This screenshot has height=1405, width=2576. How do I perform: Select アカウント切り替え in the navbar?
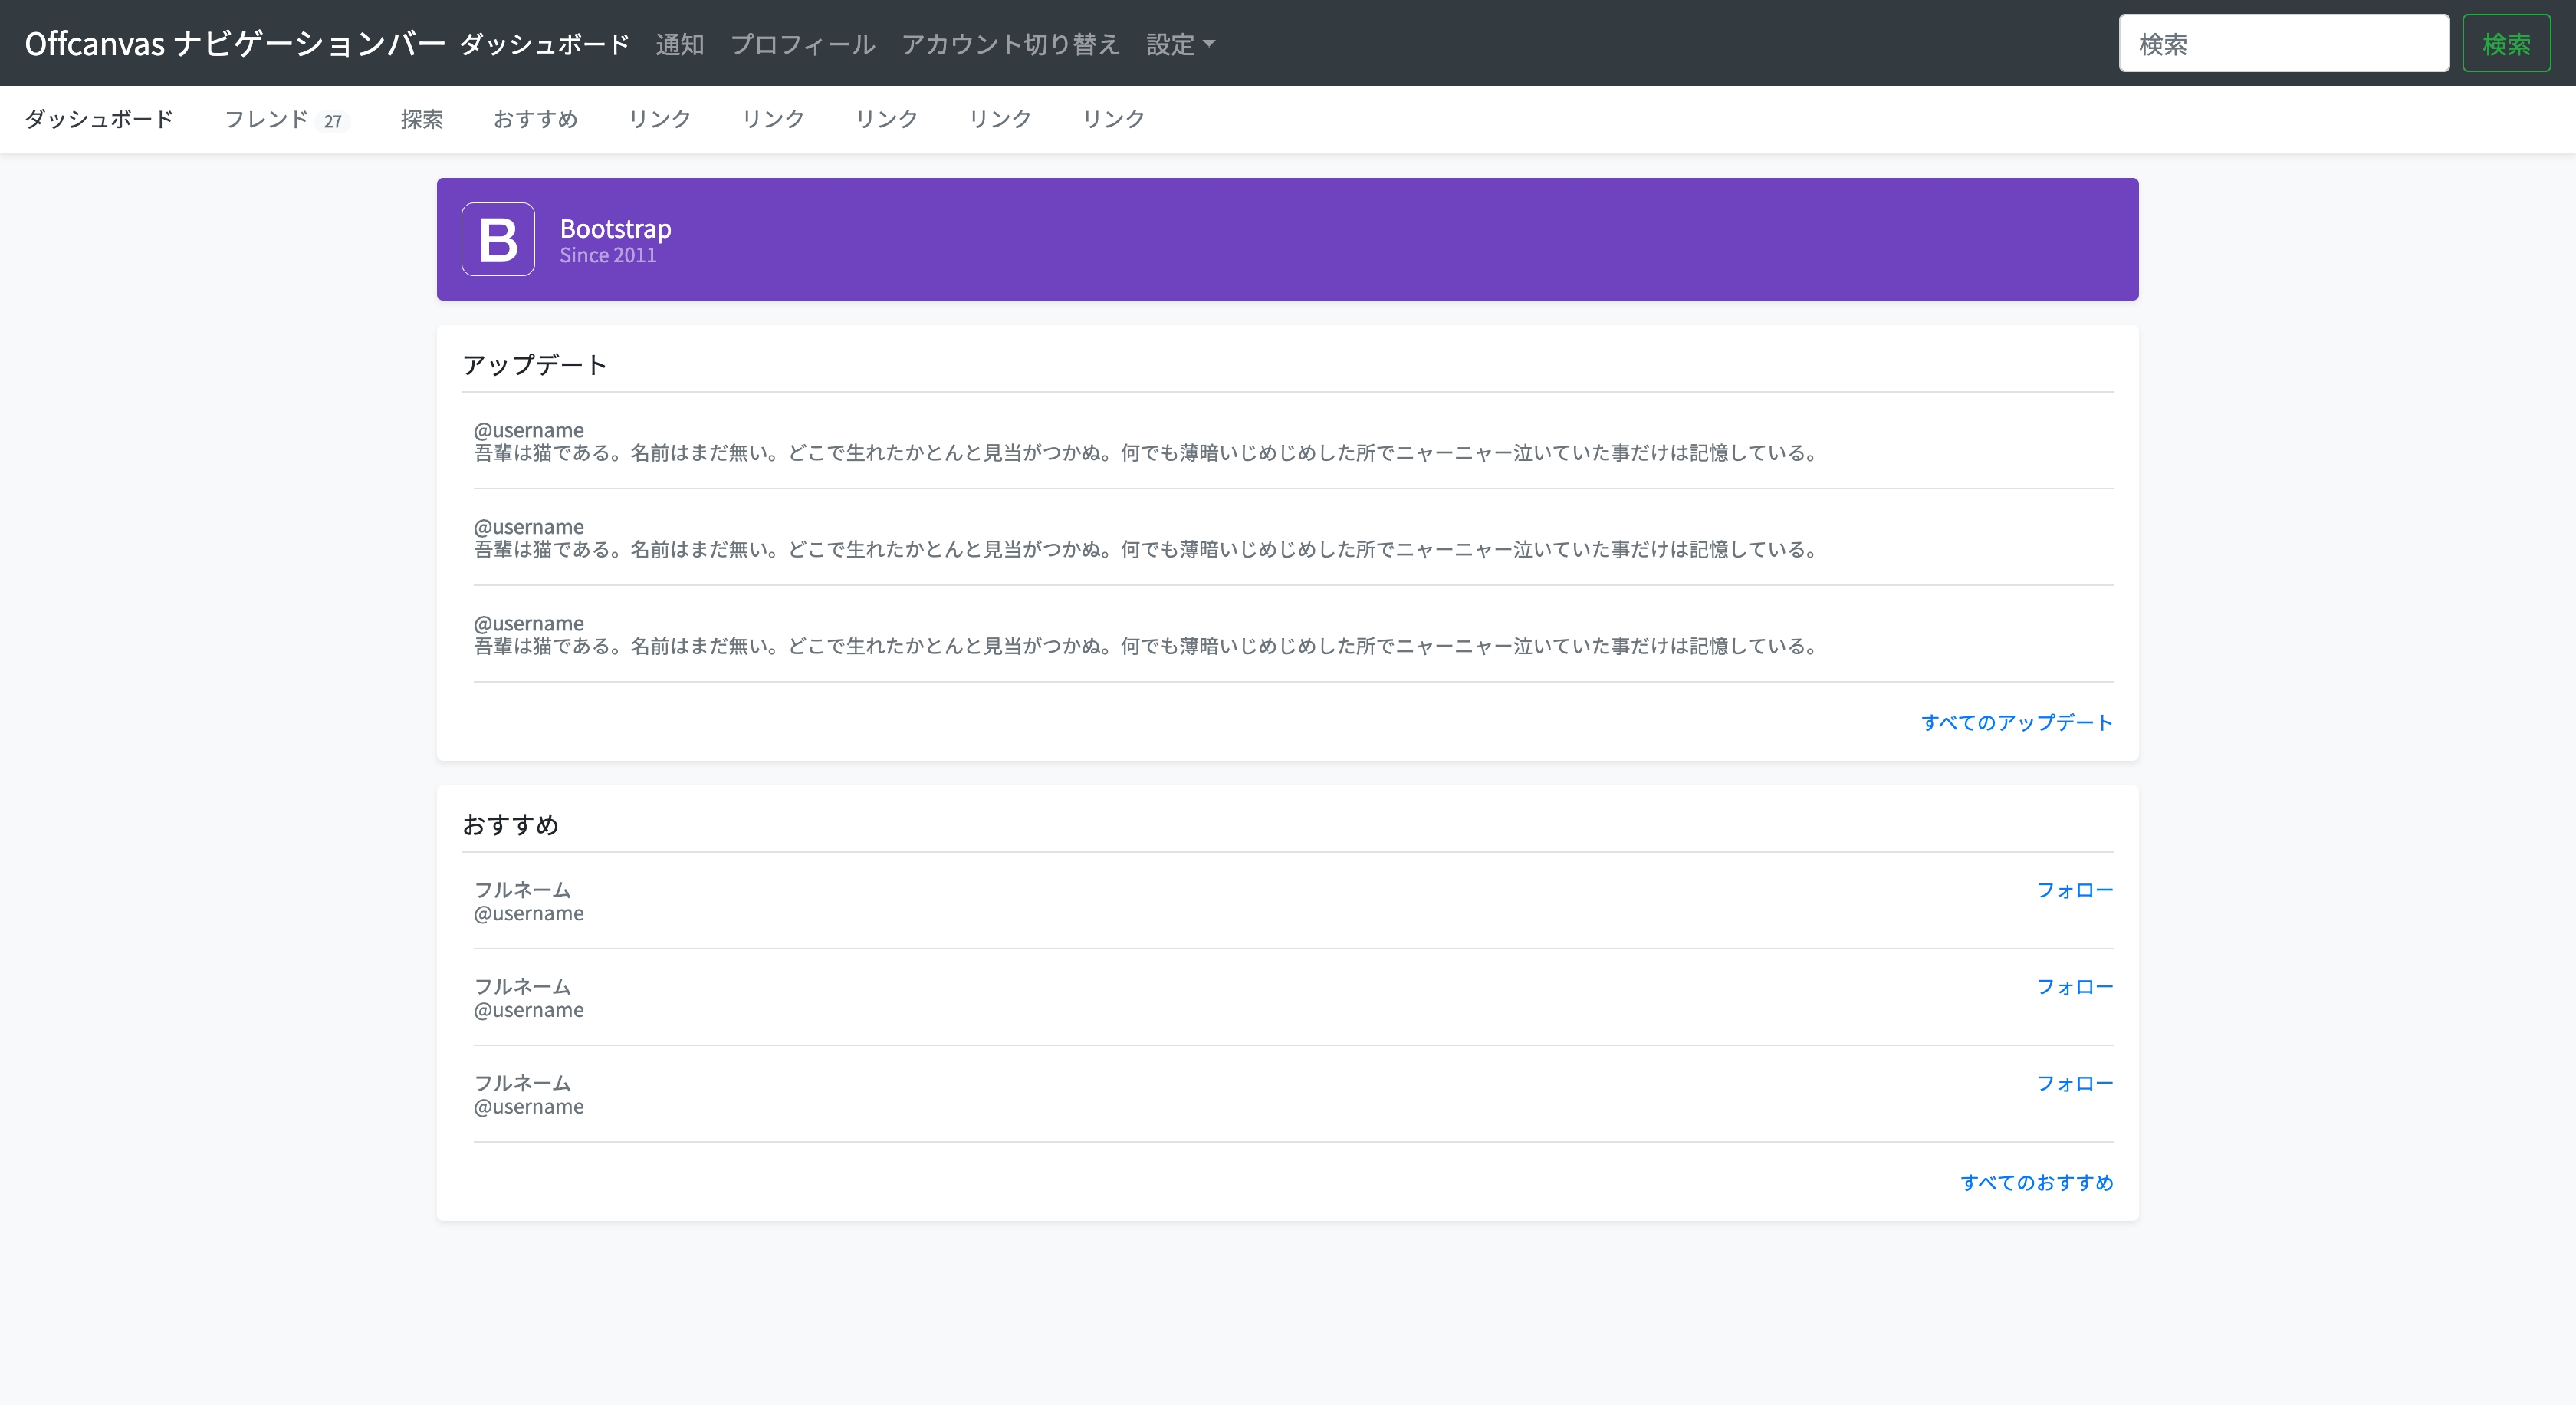pyautogui.click(x=1010, y=44)
